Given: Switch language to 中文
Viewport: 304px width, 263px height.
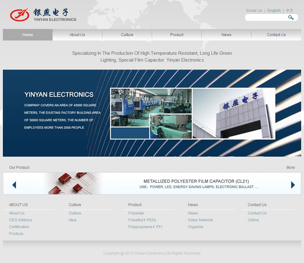Looking at the screenshot, I should [x=290, y=11].
